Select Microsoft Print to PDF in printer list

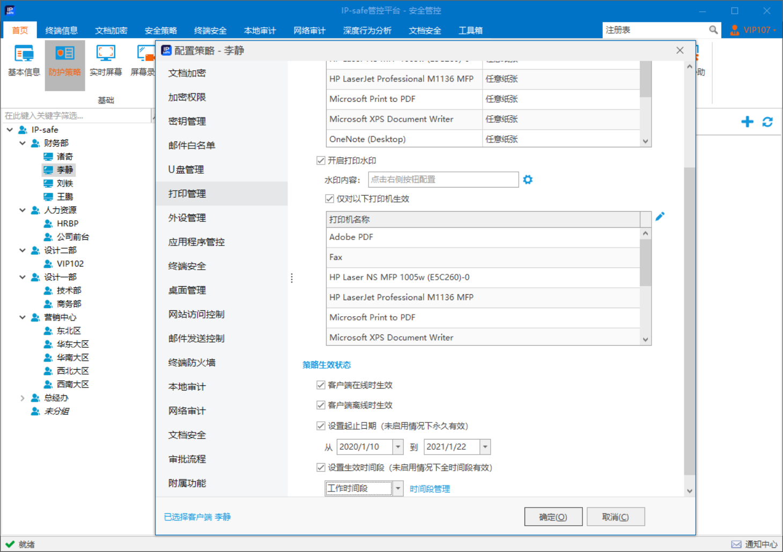483,317
